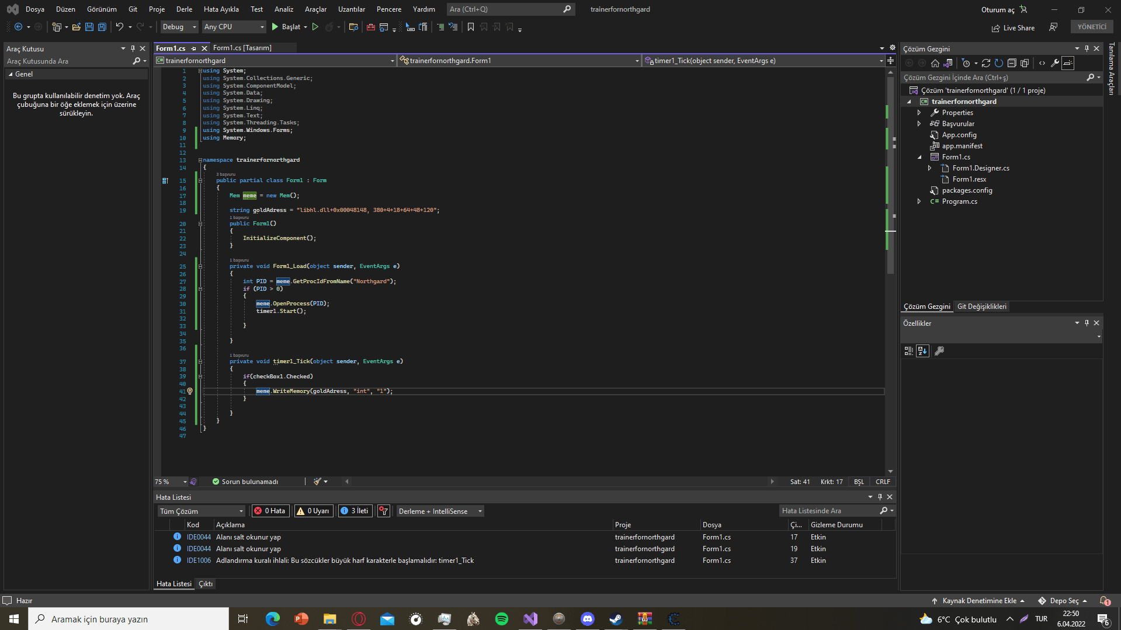Click the split editor icon above the scrollbar
This screenshot has height=630, width=1121.
click(890, 61)
